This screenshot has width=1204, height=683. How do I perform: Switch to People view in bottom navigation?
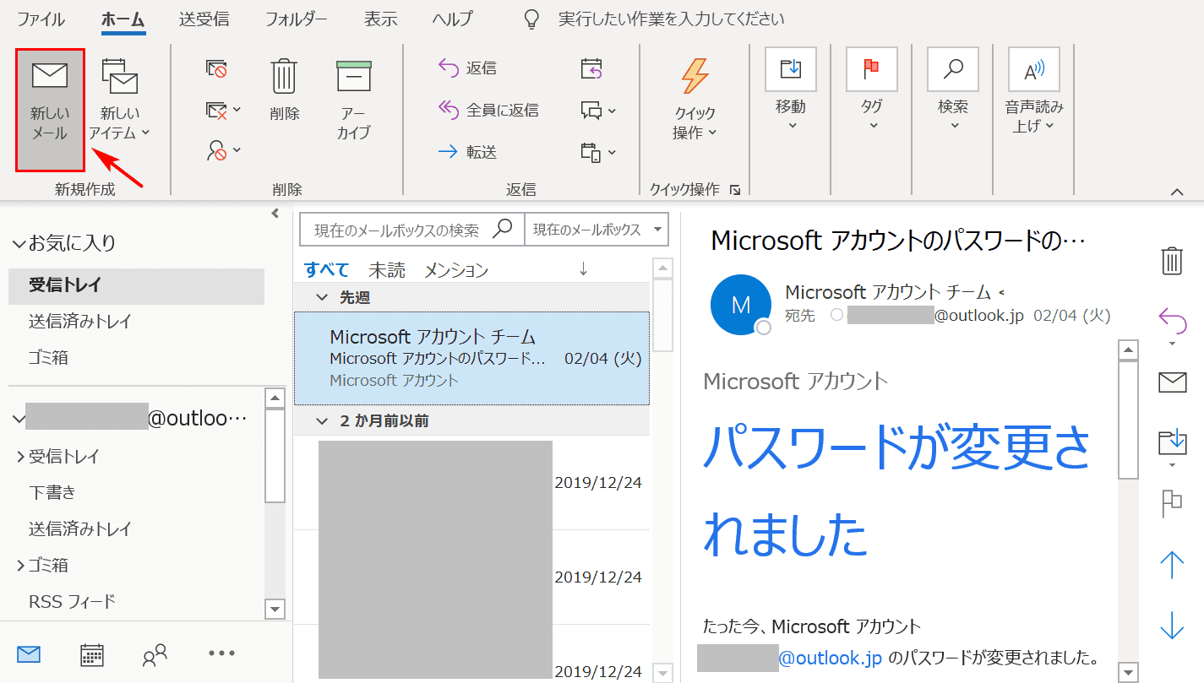(x=155, y=653)
